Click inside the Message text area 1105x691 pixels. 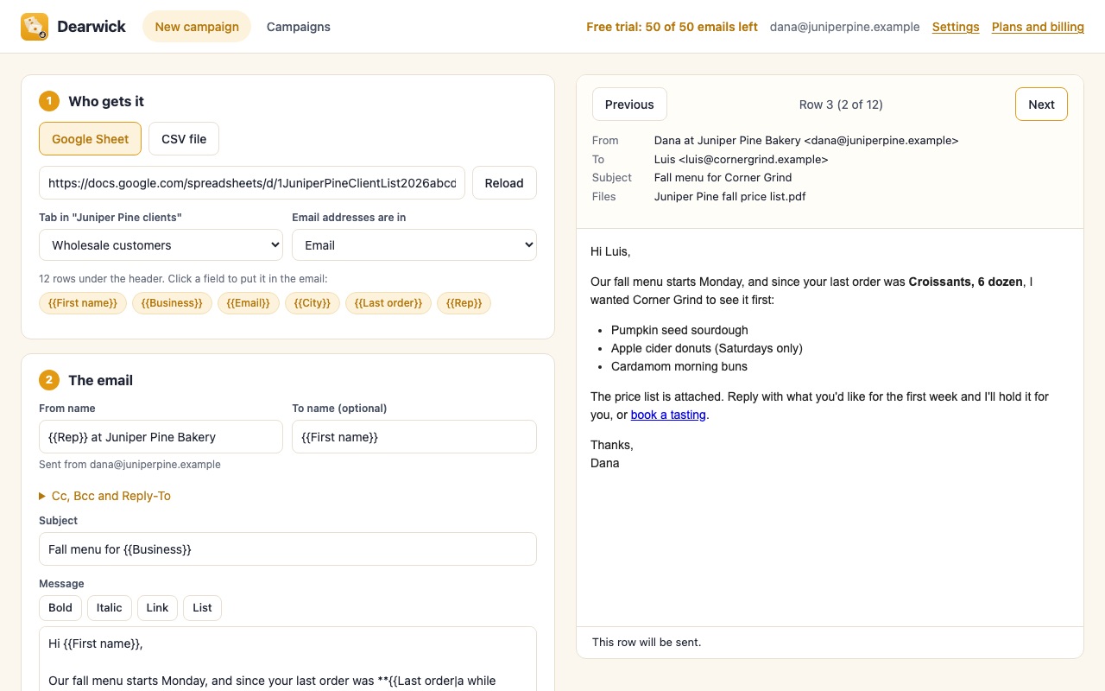[x=287, y=661]
